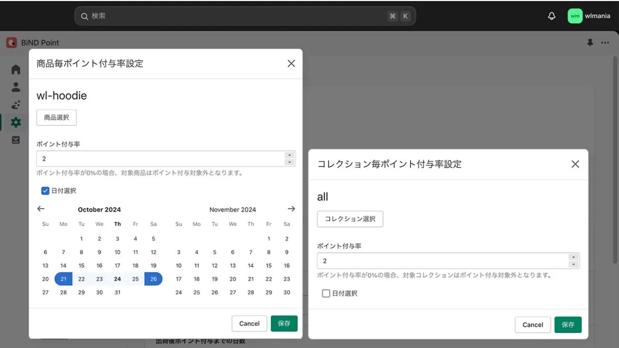Open the sidebar mail envelope icon

(x=16, y=140)
